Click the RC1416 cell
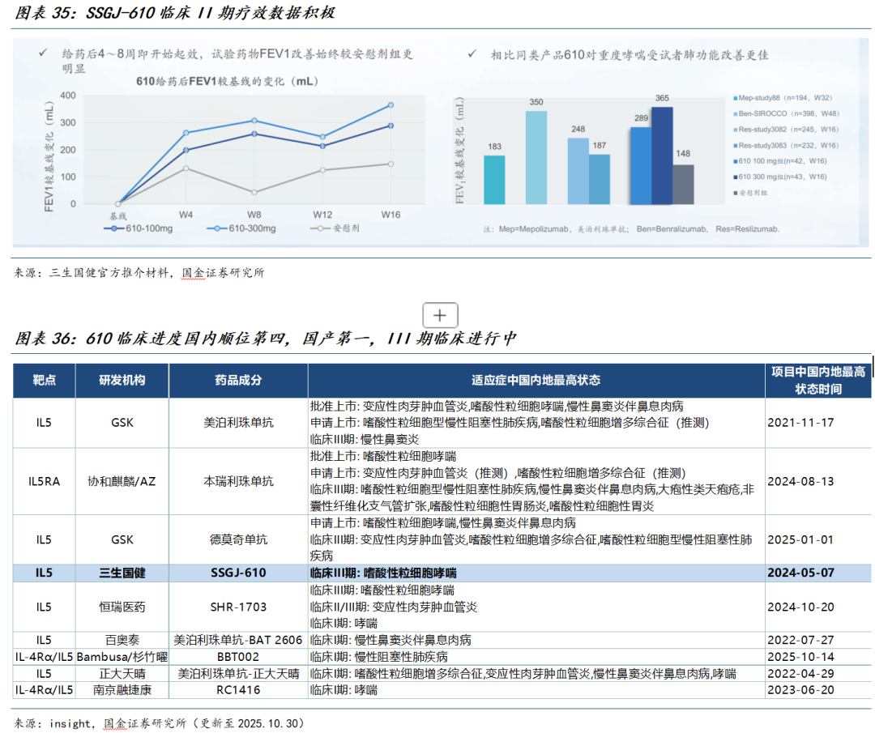The image size is (875, 733). pyautogui.click(x=238, y=690)
